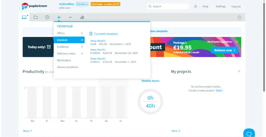
Task: Start the stopwatch timer icon
Action: (240, 17)
